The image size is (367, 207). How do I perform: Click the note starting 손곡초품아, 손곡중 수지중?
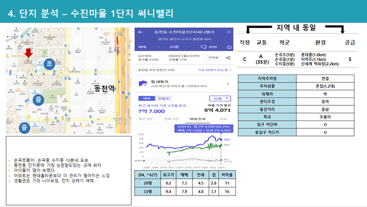click(x=51, y=160)
